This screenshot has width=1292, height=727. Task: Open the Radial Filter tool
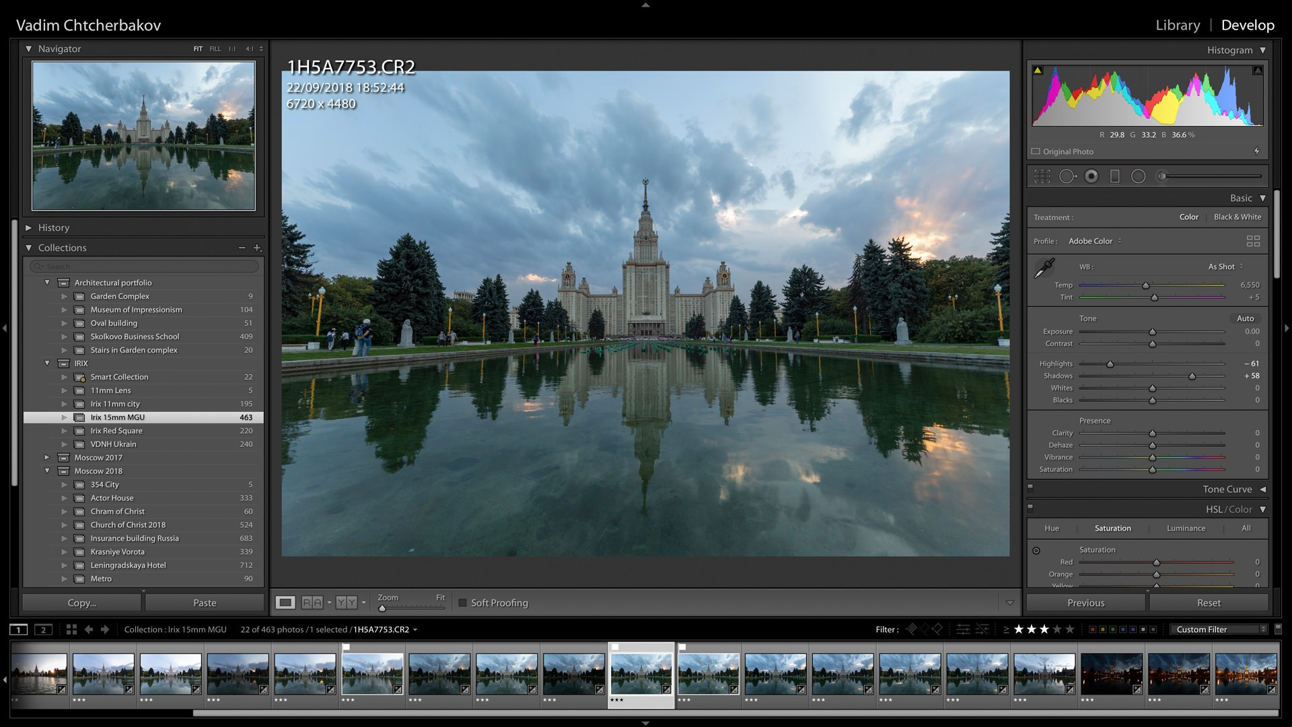coord(1139,176)
